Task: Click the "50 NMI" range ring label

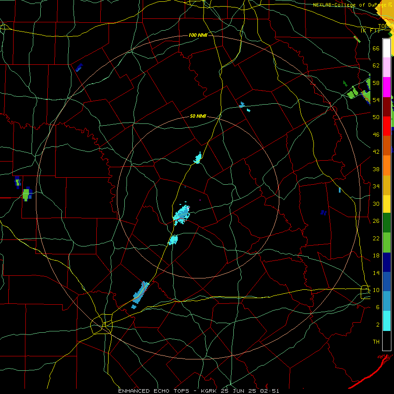Action: click(198, 116)
